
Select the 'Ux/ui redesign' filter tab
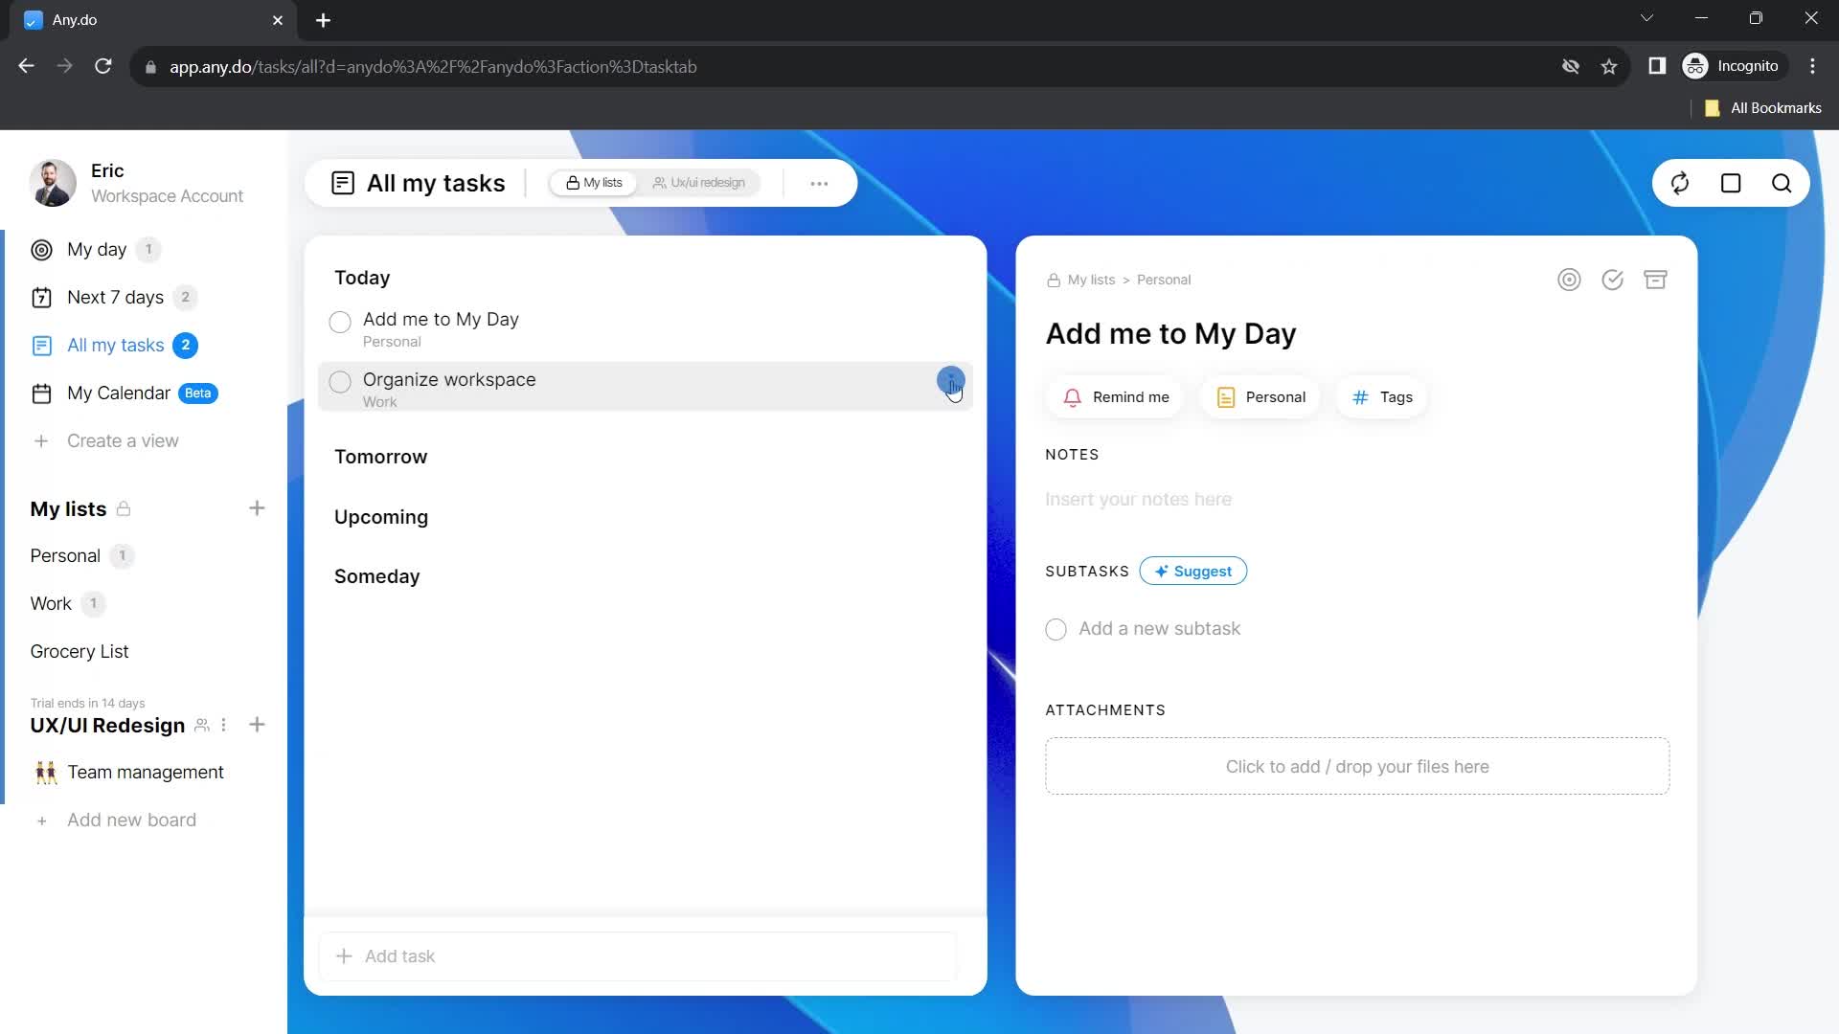tap(701, 183)
